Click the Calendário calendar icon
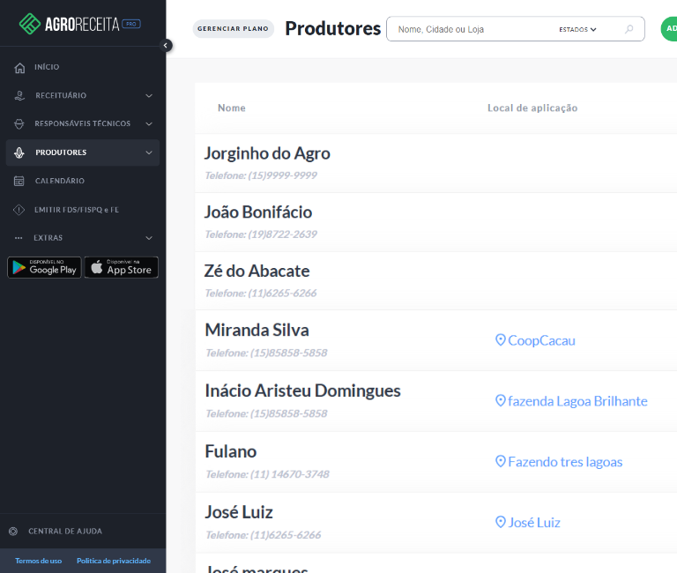Image resolution: width=677 pixels, height=573 pixels. (19, 181)
